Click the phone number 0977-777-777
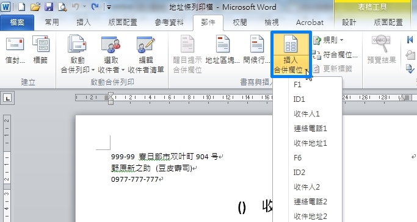 (x=135, y=179)
